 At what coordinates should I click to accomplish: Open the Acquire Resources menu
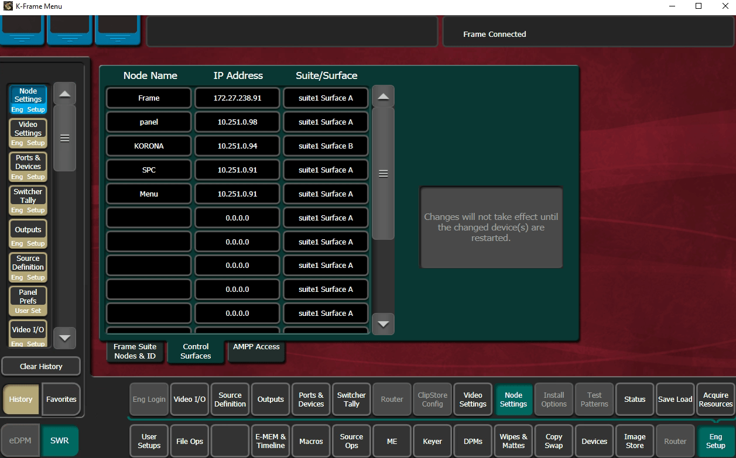click(x=716, y=400)
